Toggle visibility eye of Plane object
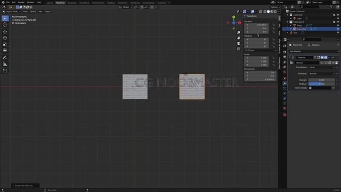 pyautogui.click(x=338, y=26)
